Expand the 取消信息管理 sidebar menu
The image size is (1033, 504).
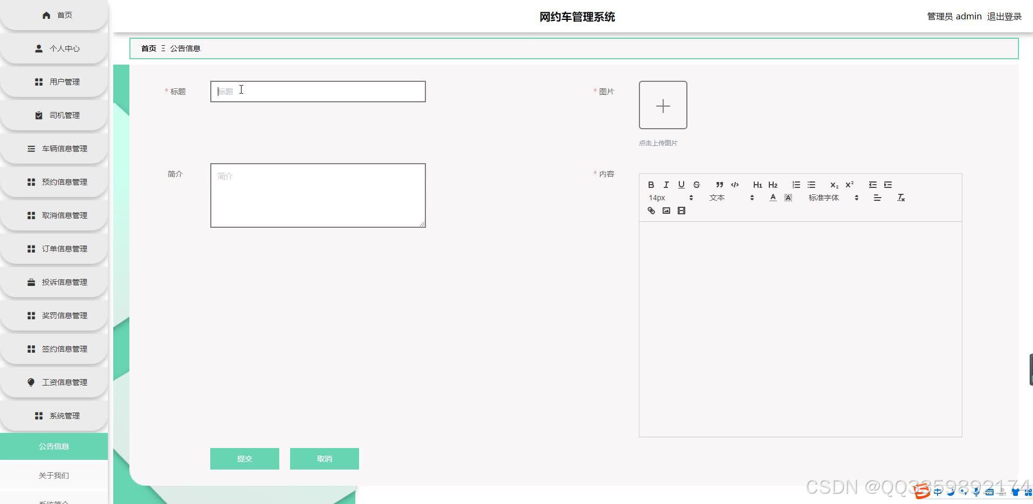(54, 215)
